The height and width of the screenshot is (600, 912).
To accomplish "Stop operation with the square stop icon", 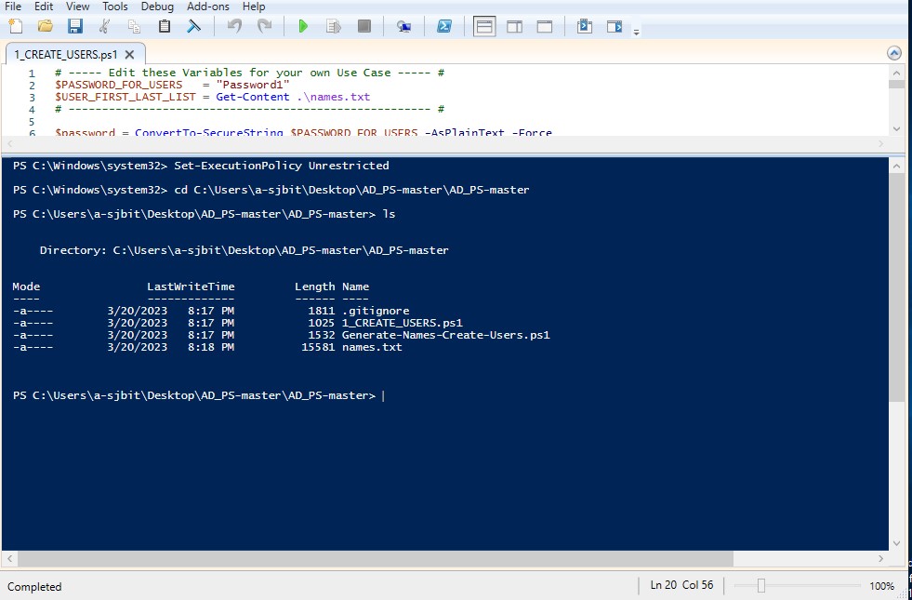I will (364, 26).
